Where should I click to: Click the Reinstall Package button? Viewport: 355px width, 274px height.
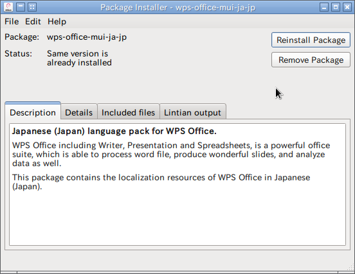click(x=311, y=40)
